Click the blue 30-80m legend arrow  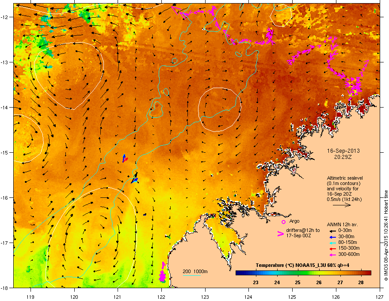(x=332, y=237)
